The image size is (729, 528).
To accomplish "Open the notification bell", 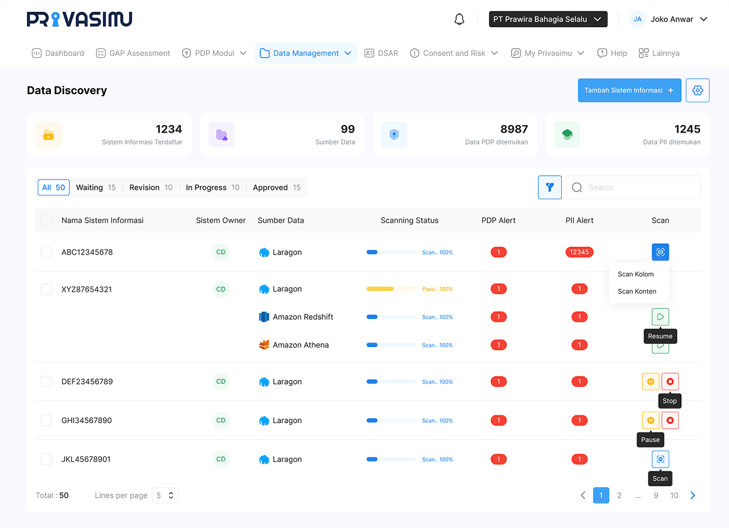I will pyautogui.click(x=459, y=19).
